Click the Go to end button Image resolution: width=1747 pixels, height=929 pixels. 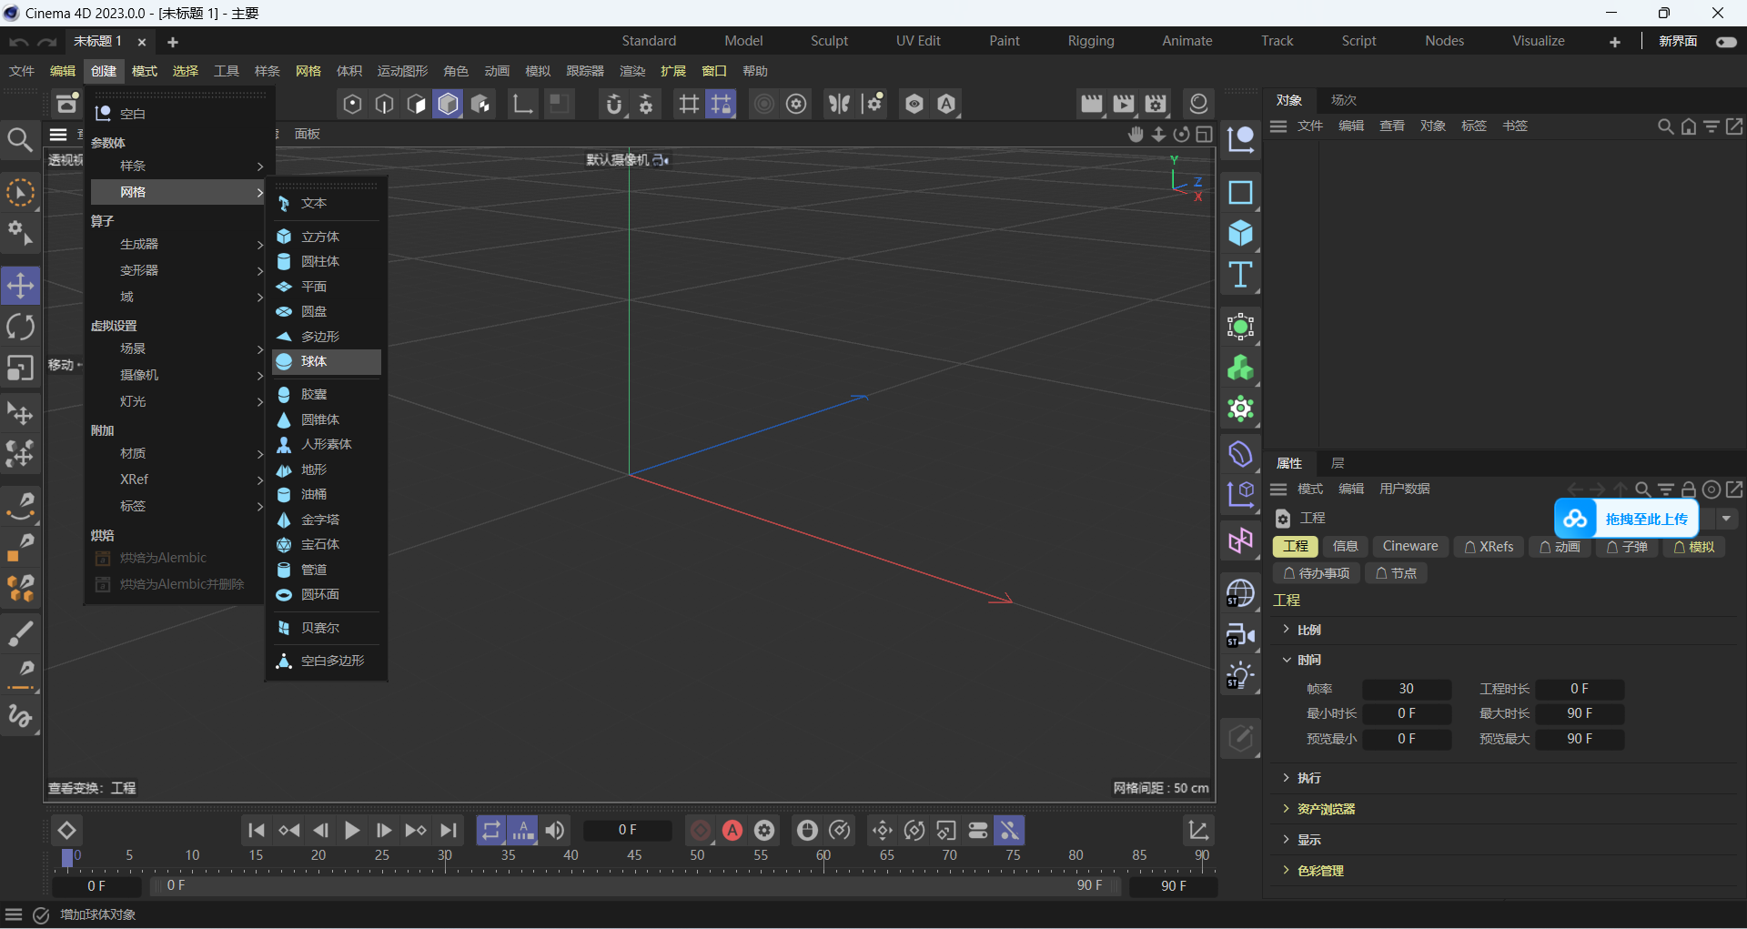tap(448, 830)
